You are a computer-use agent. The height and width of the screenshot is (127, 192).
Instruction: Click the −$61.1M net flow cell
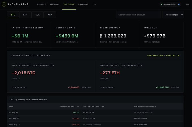click(x=75, y=124)
